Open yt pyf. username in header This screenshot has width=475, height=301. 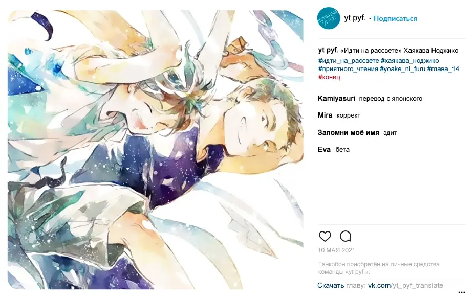[355, 18]
